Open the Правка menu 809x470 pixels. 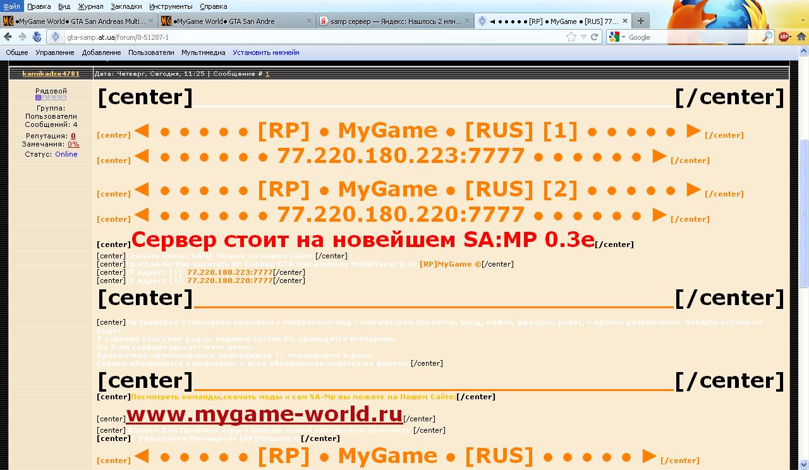pyautogui.click(x=39, y=6)
